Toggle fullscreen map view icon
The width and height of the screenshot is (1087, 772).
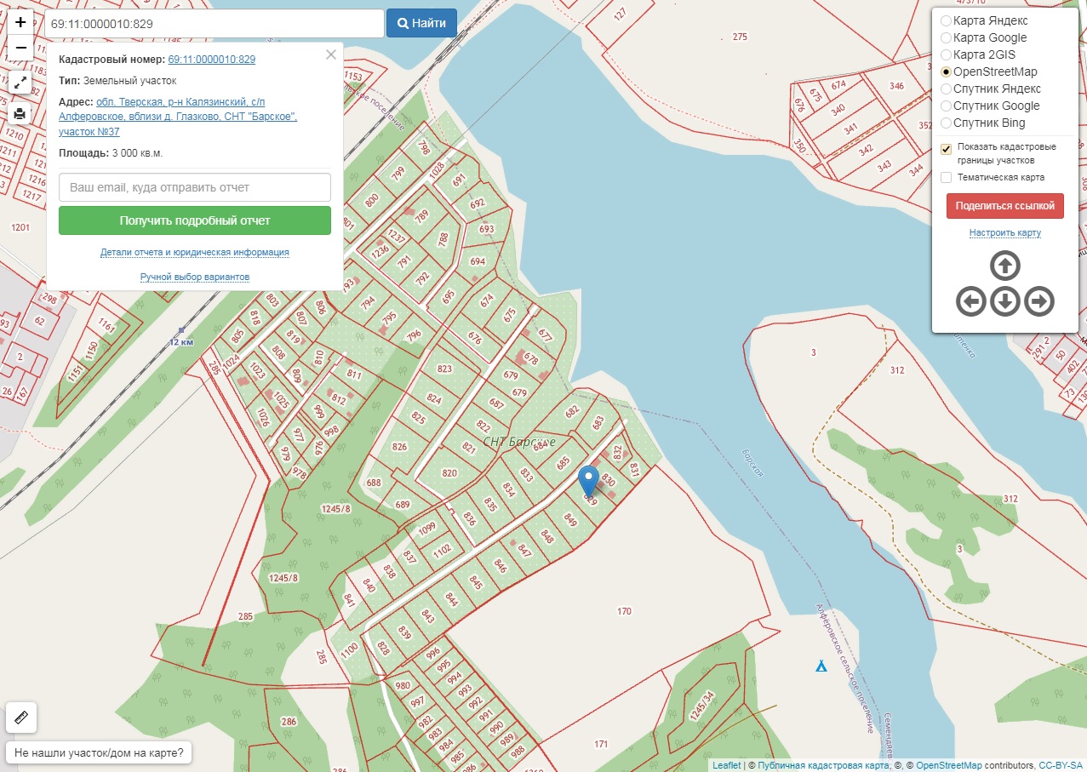[x=20, y=83]
